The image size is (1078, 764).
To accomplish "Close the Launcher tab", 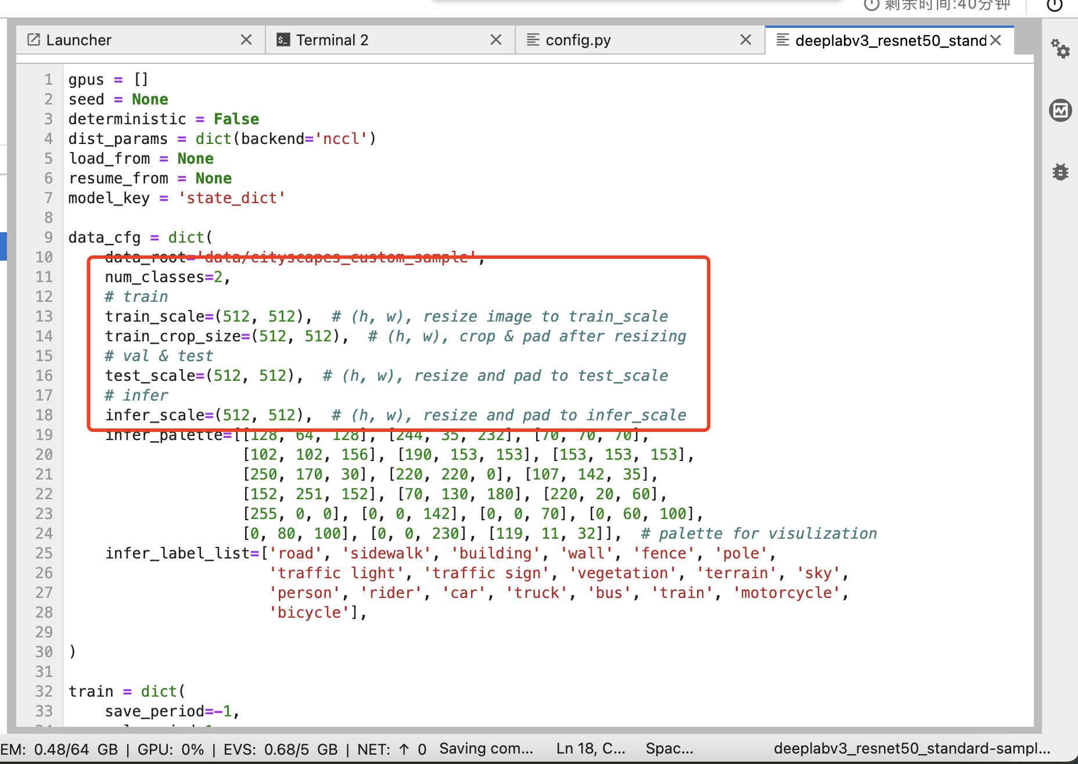I will (246, 39).
